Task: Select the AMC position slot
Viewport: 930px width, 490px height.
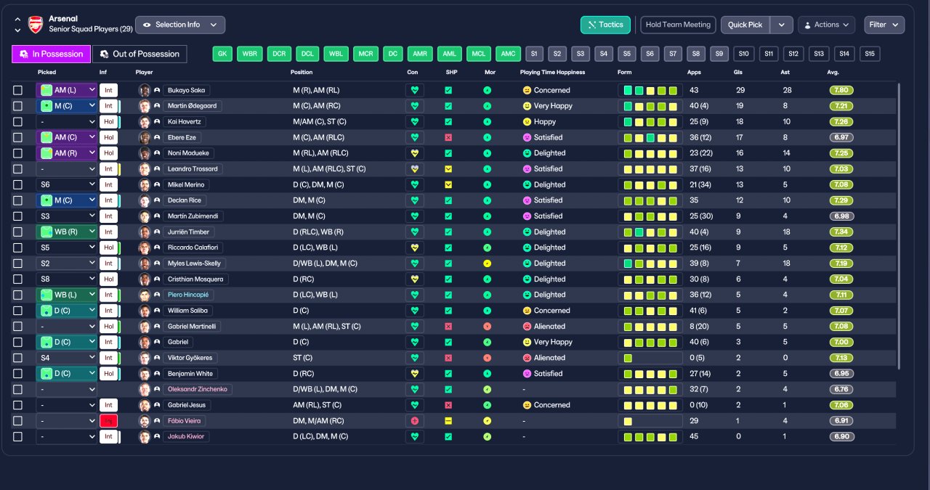Action: click(x=508, y=54)
